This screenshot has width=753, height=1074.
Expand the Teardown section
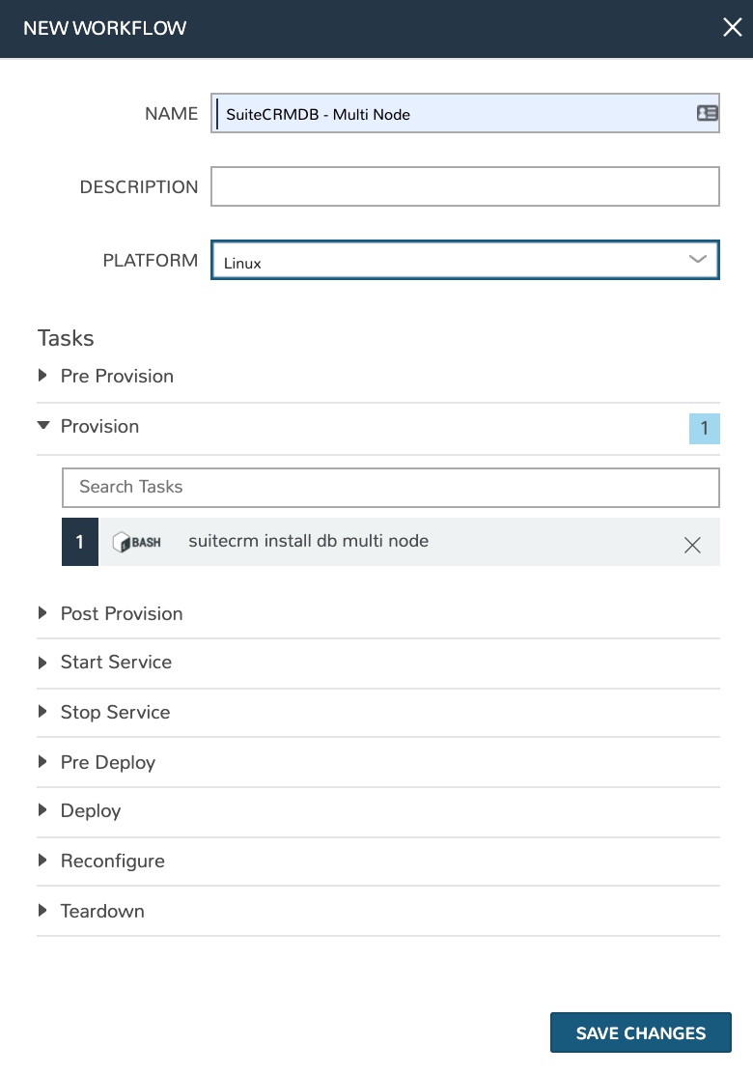pos(102,911)
